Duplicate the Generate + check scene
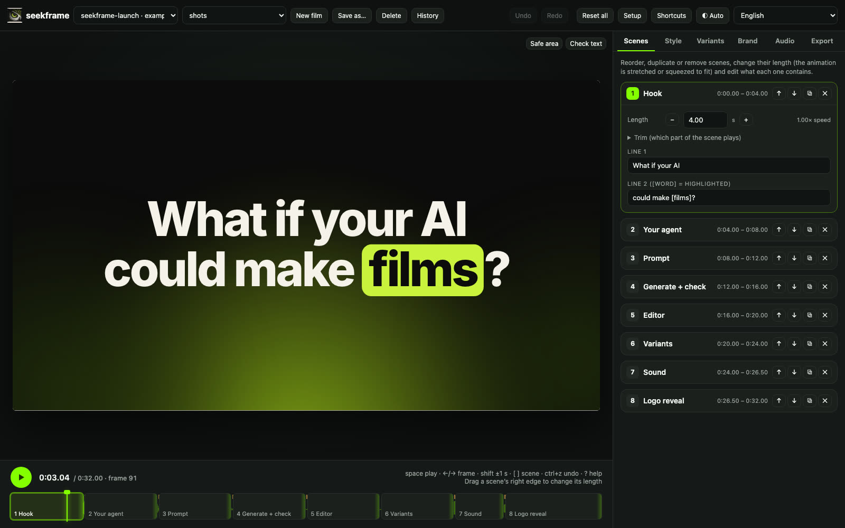The height and width of the screenshot is (528, 845). click(810, 287)
